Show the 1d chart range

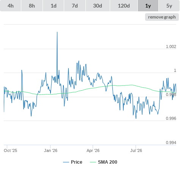[54, 6]
